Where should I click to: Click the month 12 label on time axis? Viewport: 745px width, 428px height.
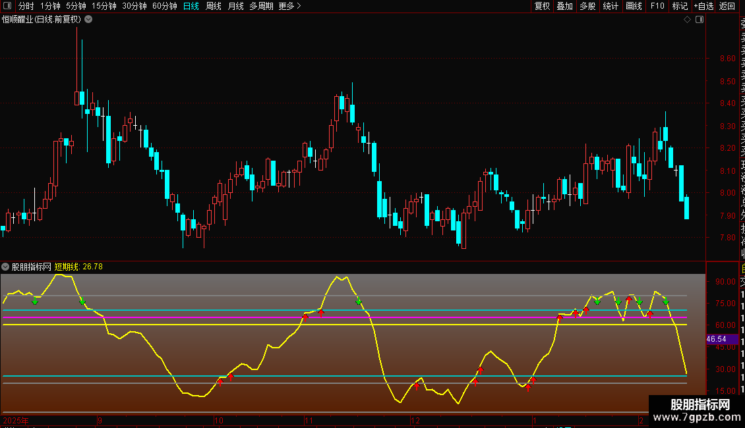click(415, 420)
